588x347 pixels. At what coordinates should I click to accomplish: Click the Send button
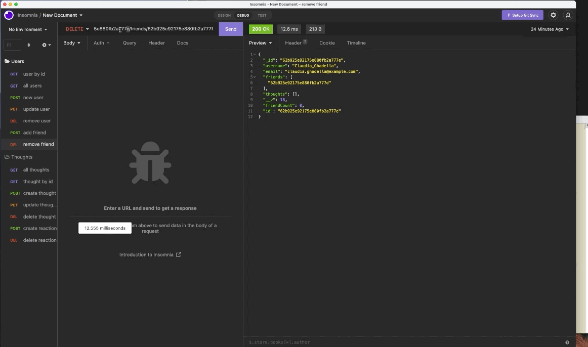(230, 29)
